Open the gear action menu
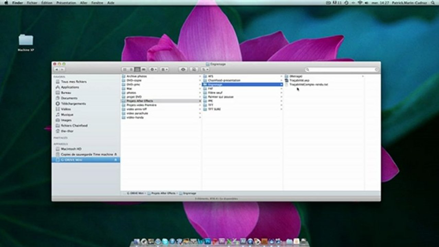This screenshot has height=247, width=439. [153, 69]
